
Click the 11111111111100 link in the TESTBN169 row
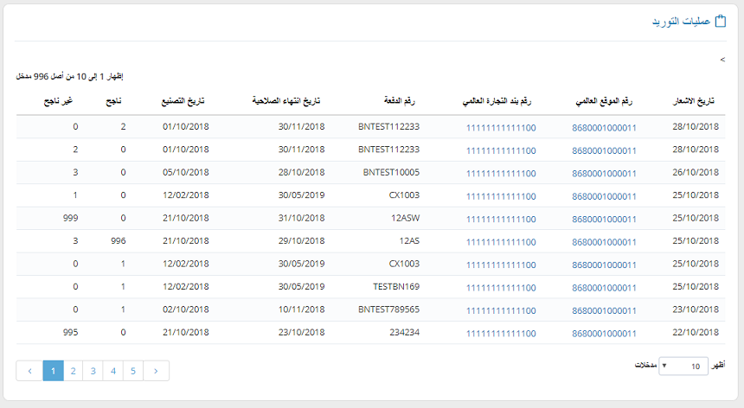(x=501, y=287)
